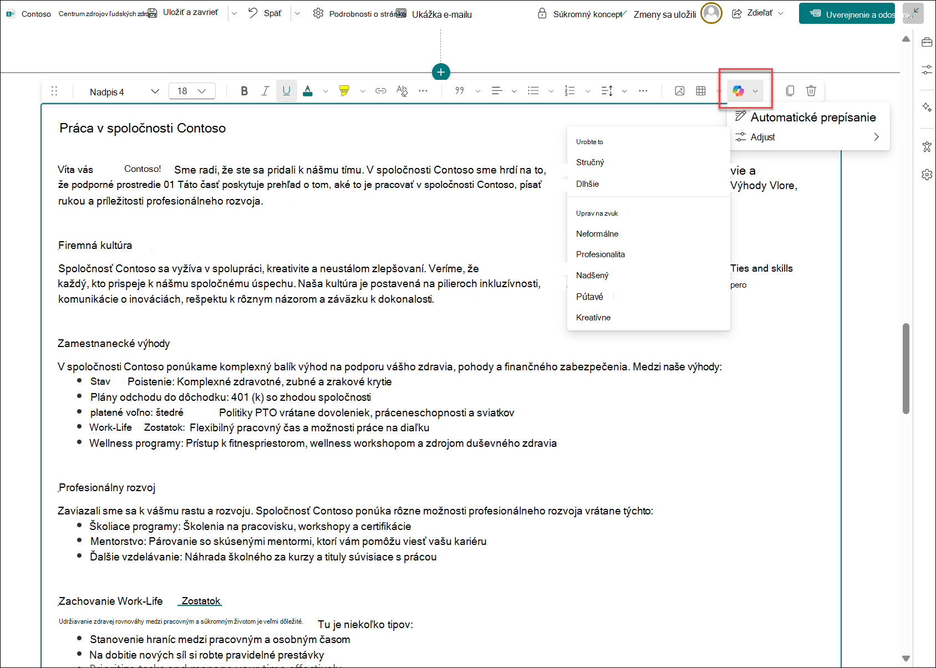Expand the quote style chevron
936x668 pixels.
click(478, 91)
